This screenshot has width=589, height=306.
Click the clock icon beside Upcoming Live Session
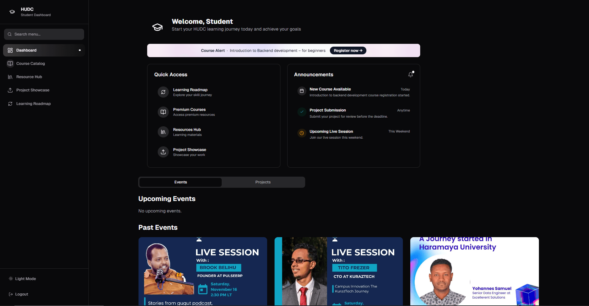click(302, 133)
